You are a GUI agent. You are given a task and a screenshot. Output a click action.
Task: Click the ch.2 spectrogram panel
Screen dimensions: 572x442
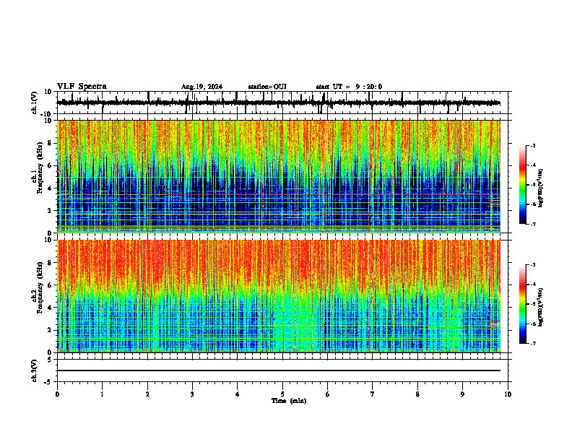[279, 296]
